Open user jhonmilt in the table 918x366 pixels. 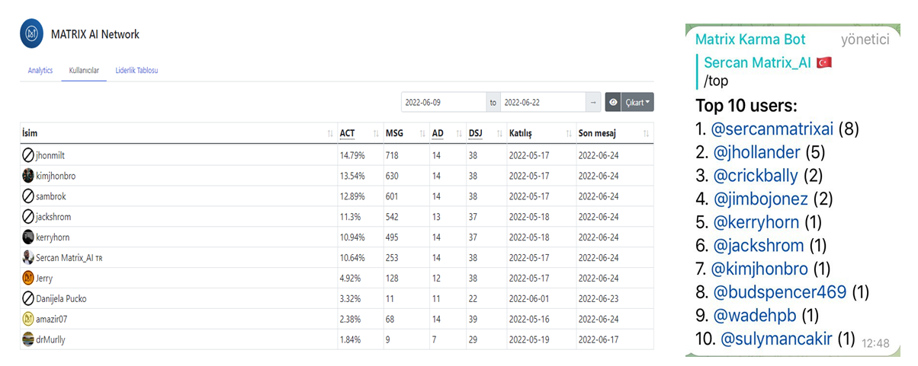point(50,155)
